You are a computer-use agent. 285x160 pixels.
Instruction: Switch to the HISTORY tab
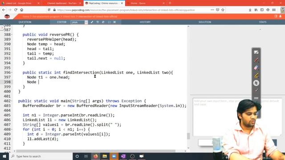[x=145, y=22]
